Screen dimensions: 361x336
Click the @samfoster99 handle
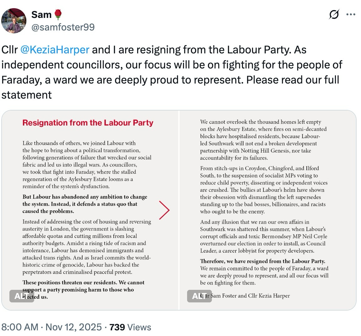(x=63, y=27)
